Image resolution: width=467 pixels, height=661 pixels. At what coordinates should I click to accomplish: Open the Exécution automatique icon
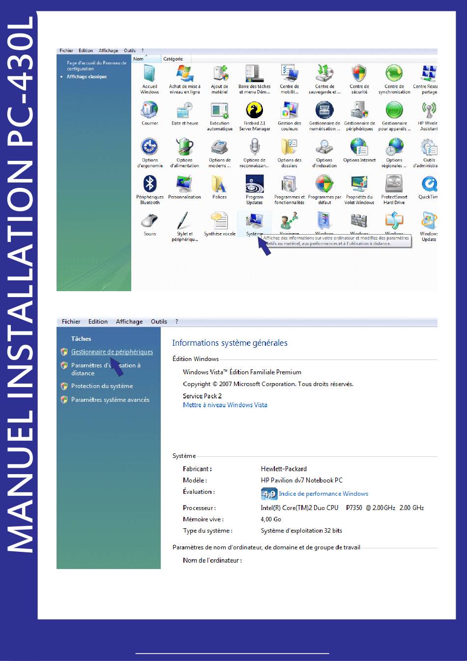click(x=220, y=111)
